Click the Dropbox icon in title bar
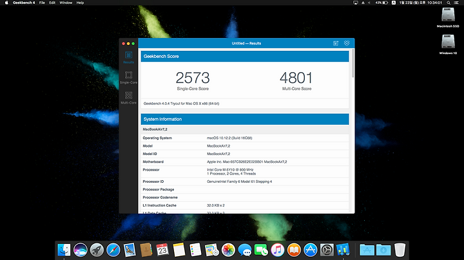Viewport: 464px width, 260px height. (347, 43)
